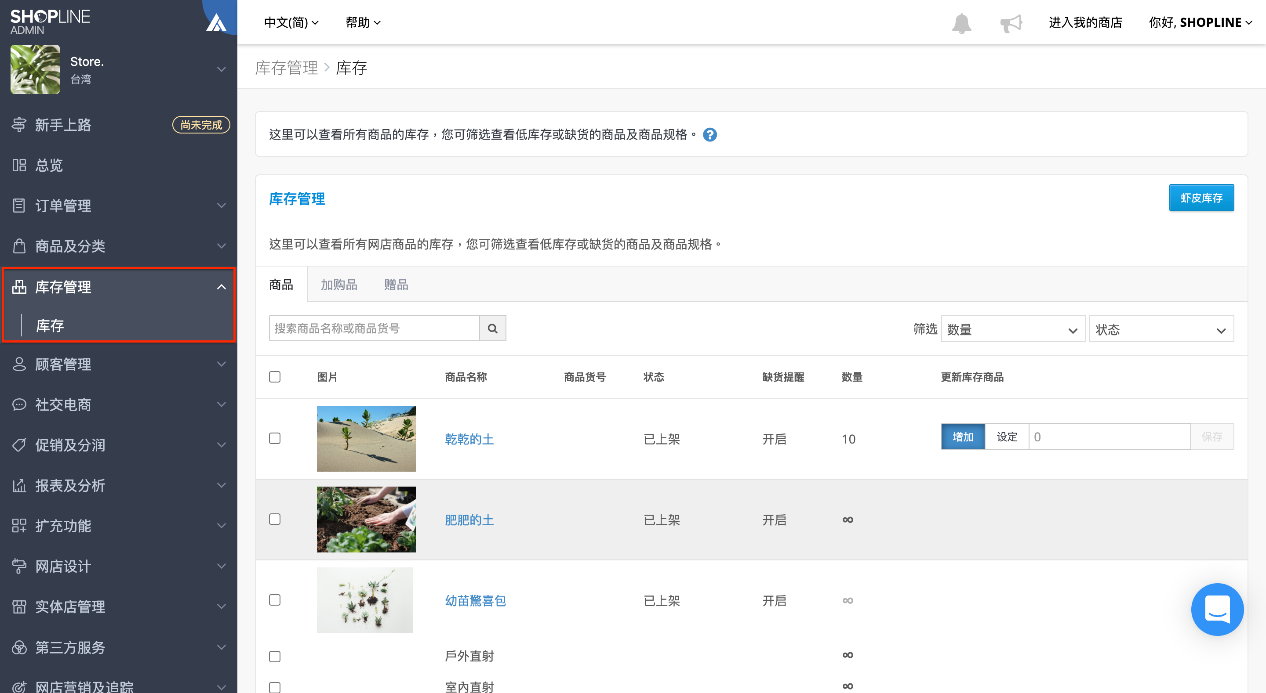Open the 数量 filter dropdown
The width and height of the screenshot is (1266, 693).
[x=1013, y=329]
